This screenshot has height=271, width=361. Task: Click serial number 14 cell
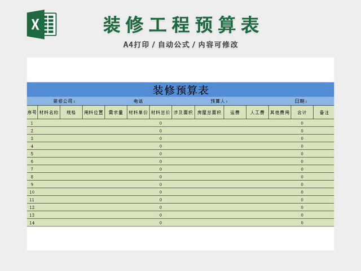(32, 222)
